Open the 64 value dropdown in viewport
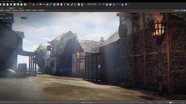This screenshot has width=186, height=104. pyautogui.click(x=9, y=18)
